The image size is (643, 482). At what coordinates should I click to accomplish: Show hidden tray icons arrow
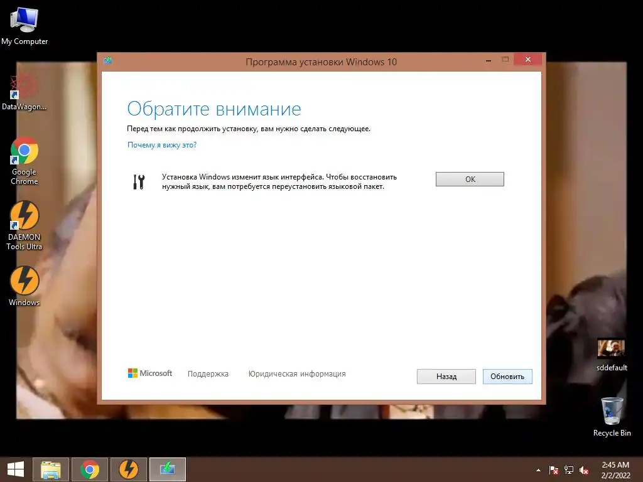click(x=538, y=470)
